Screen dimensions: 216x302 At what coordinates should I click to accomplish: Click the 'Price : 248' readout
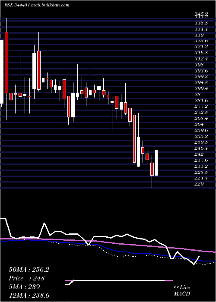tap(27, 278)
